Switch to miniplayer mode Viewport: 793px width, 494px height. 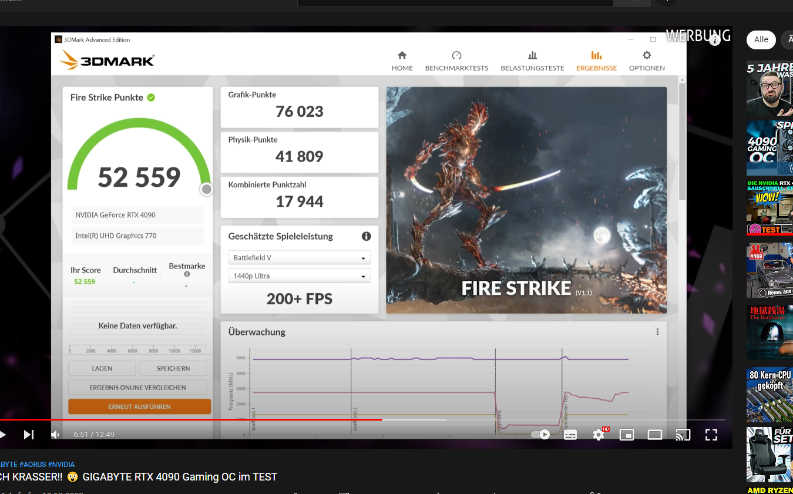coord(627,435)
